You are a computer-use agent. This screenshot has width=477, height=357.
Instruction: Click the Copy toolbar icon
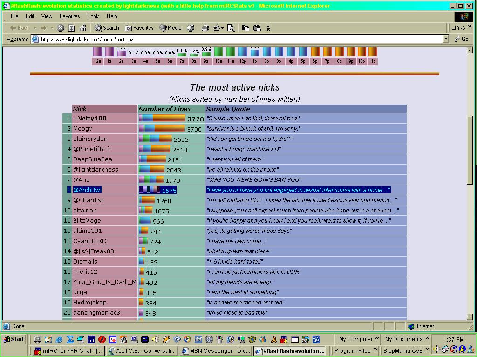coord(245,28)
